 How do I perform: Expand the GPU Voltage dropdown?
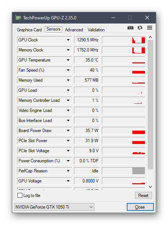[x=68, y=181]
